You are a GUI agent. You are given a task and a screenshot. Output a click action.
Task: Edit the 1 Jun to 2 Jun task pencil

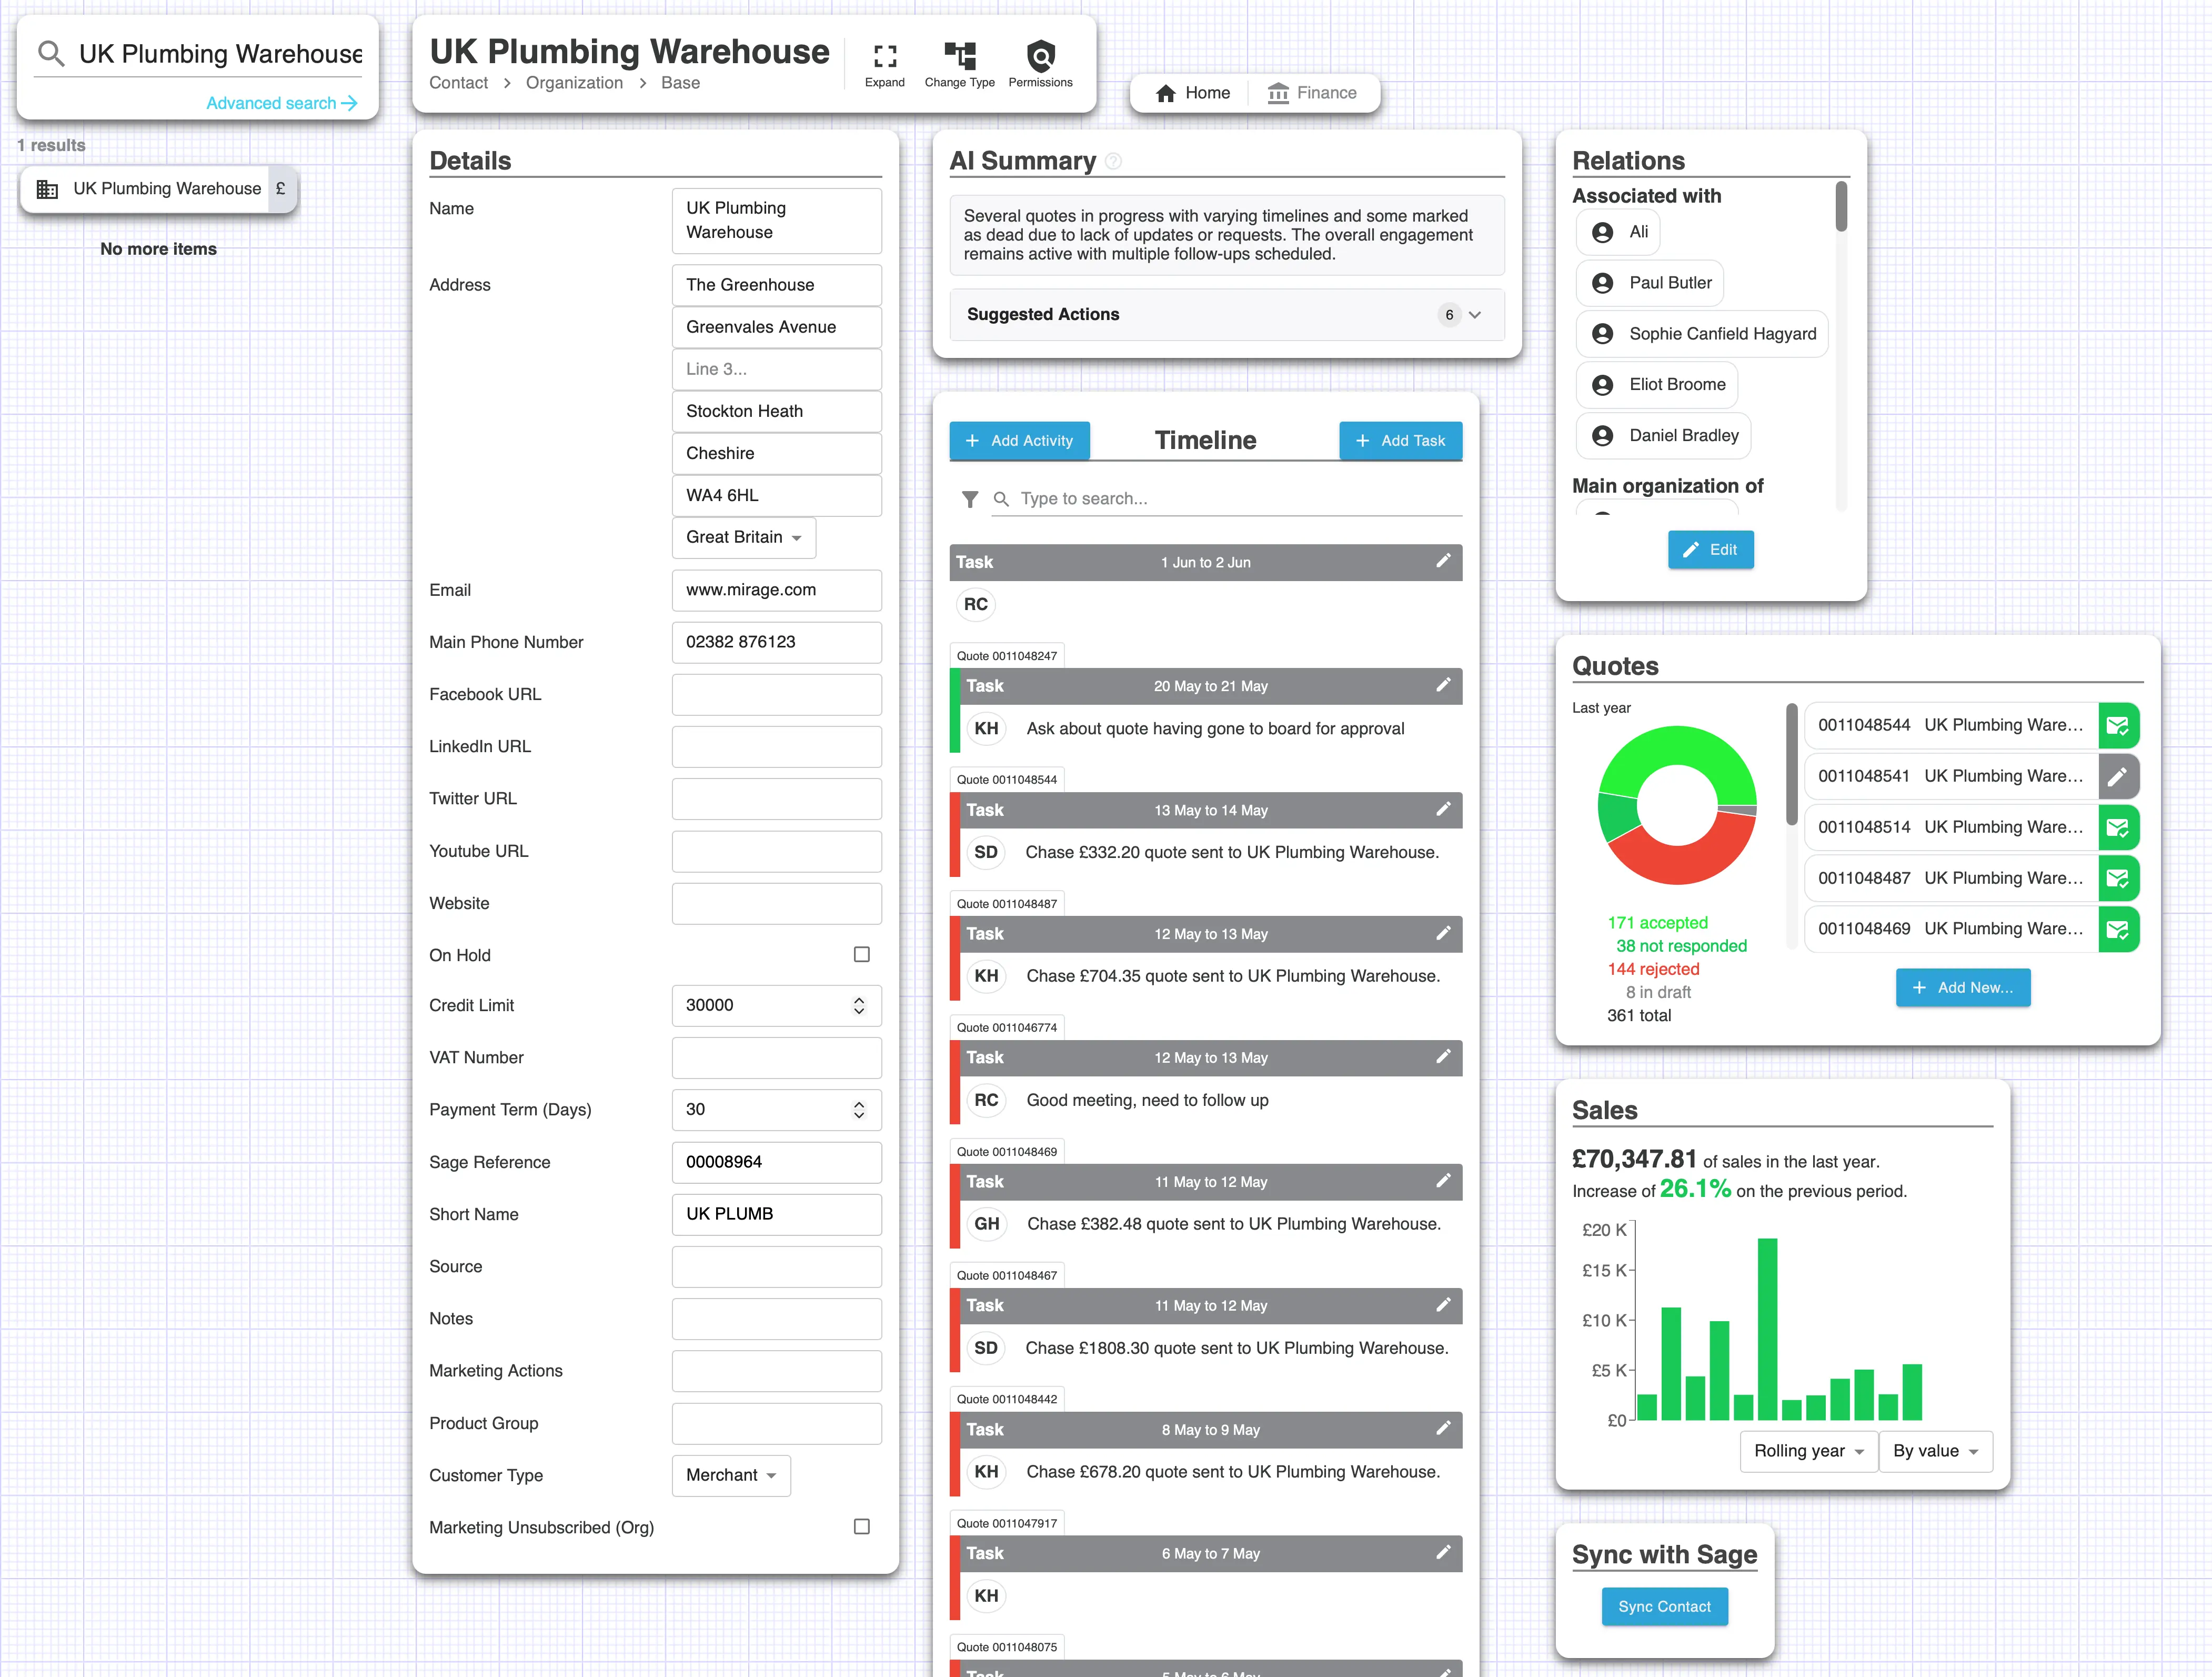point(1443,561)
